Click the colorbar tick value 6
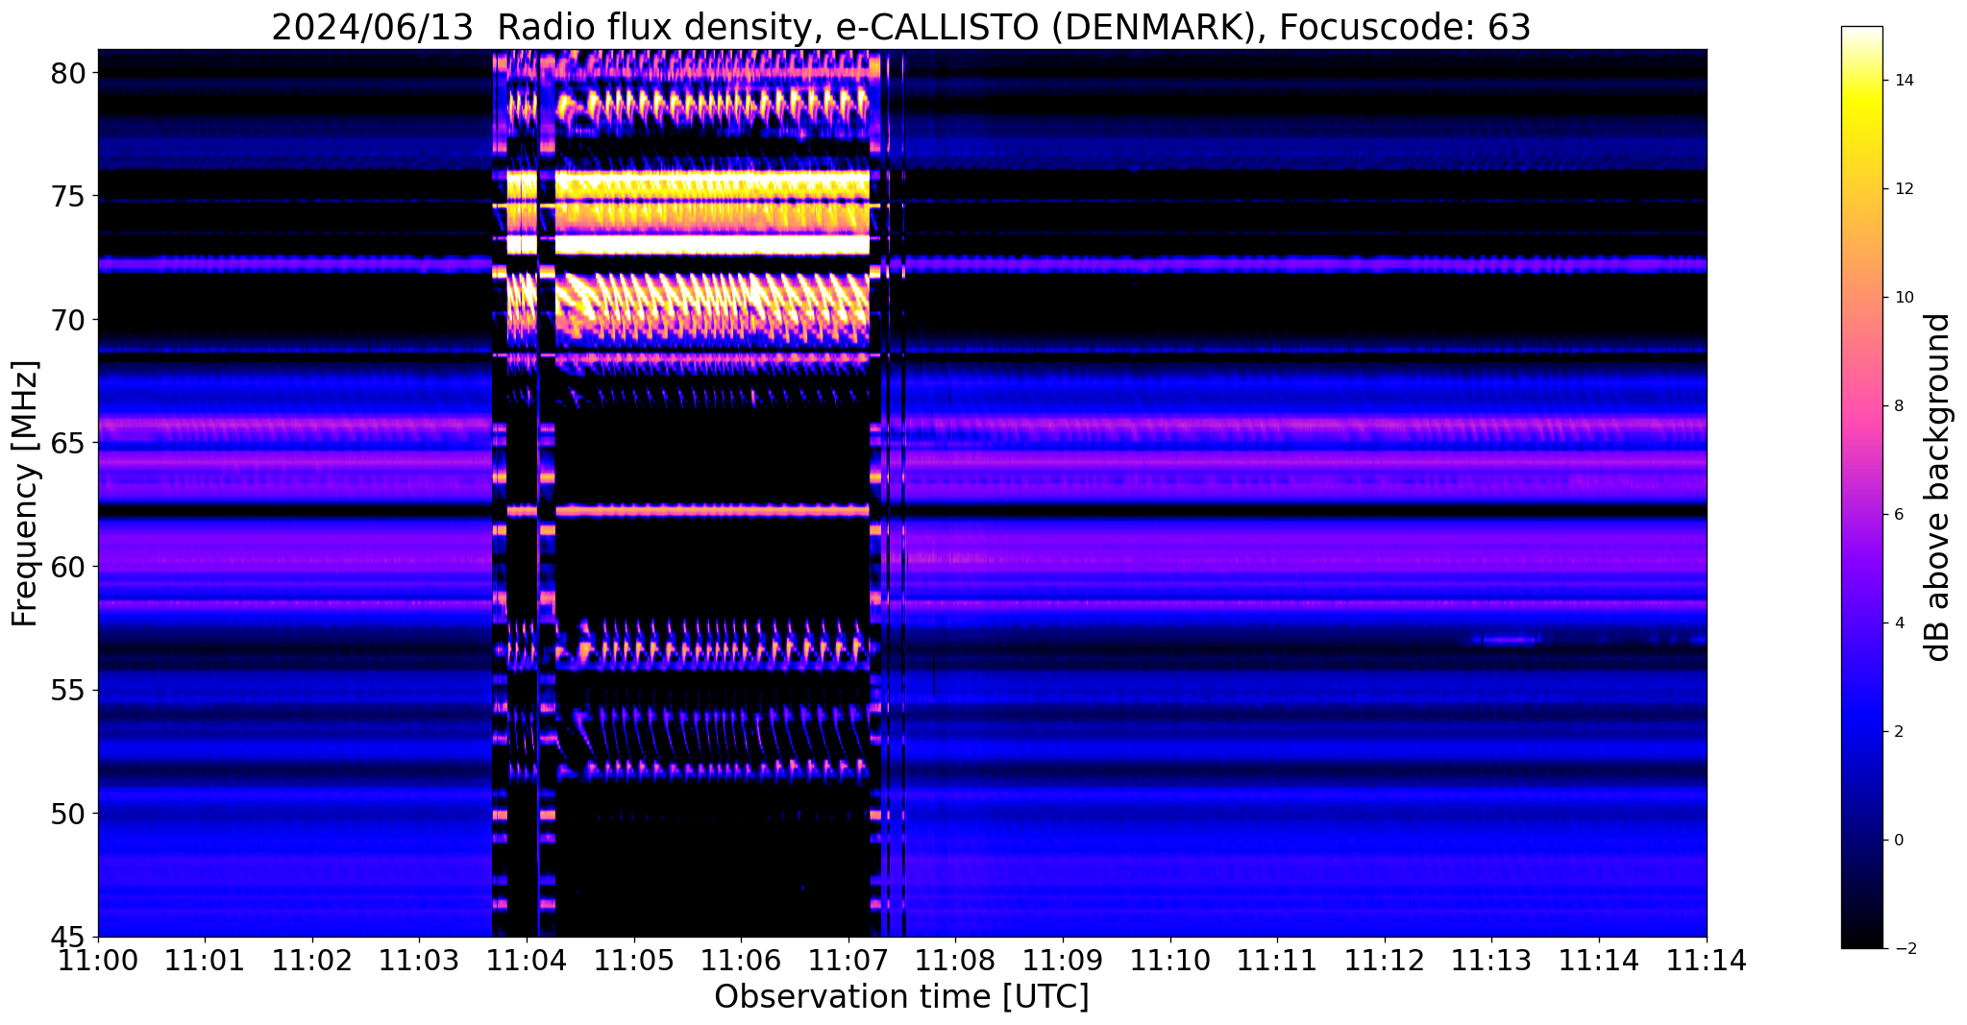 pyautogui.click(x=1898, y=515)
